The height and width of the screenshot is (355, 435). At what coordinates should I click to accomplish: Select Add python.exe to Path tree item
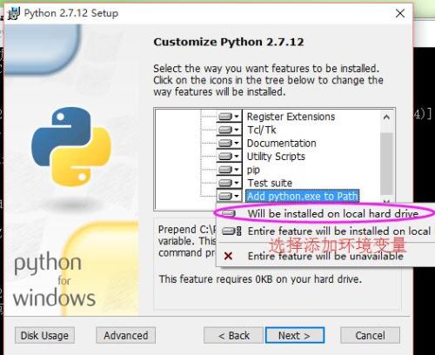pos(303,197)
